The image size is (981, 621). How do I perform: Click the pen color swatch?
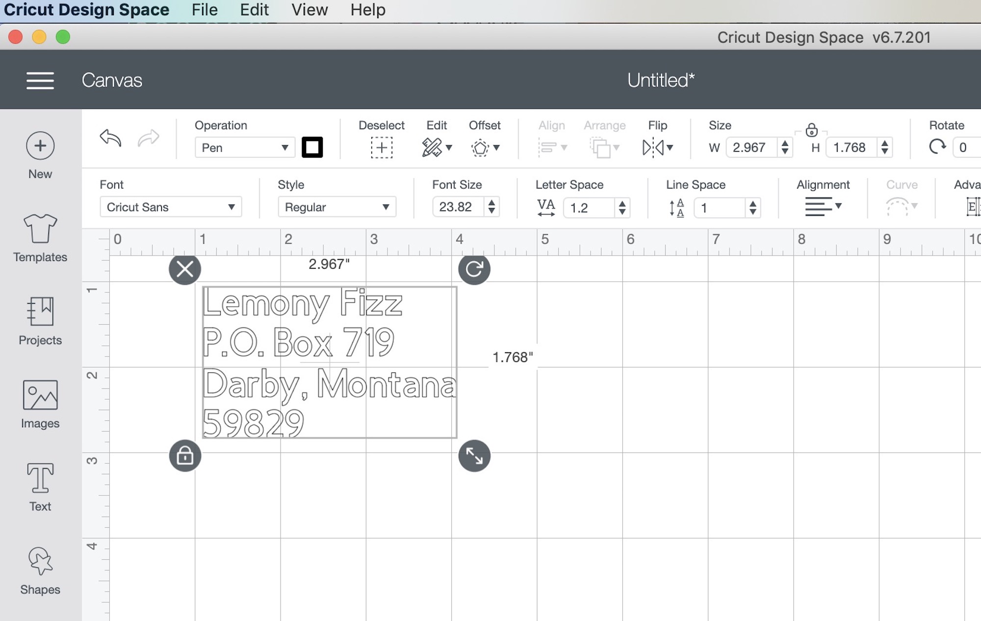click(312, 147)
